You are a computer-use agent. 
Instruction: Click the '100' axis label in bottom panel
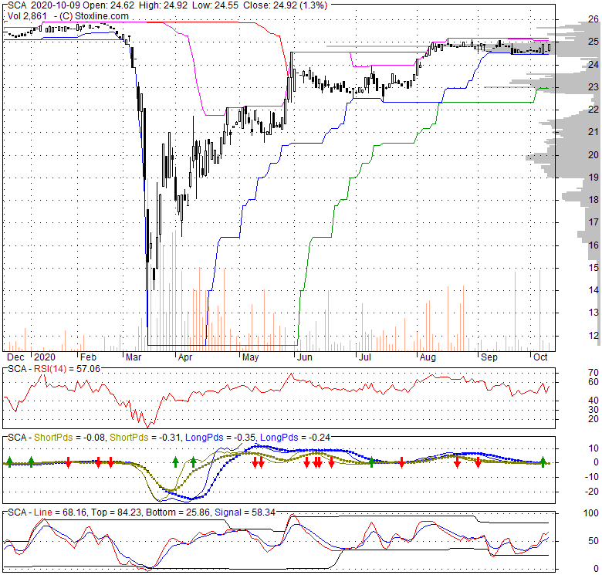(x=591, y=513)
